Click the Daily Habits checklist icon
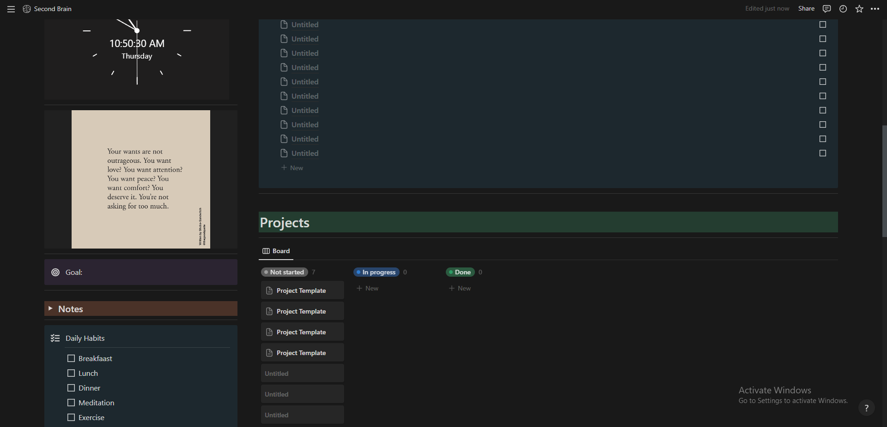 [x=55, y=338]
